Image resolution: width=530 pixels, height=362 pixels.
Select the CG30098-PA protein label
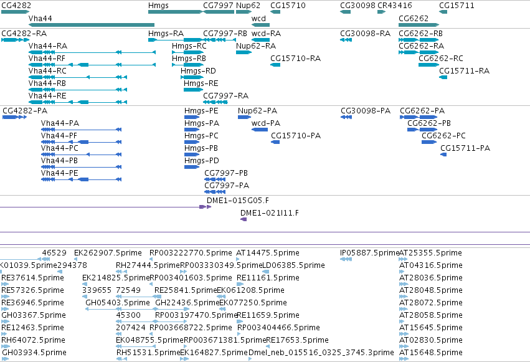tap(366, 111)
